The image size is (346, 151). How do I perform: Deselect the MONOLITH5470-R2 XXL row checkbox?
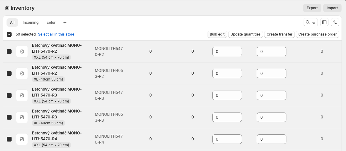point(9,52)
